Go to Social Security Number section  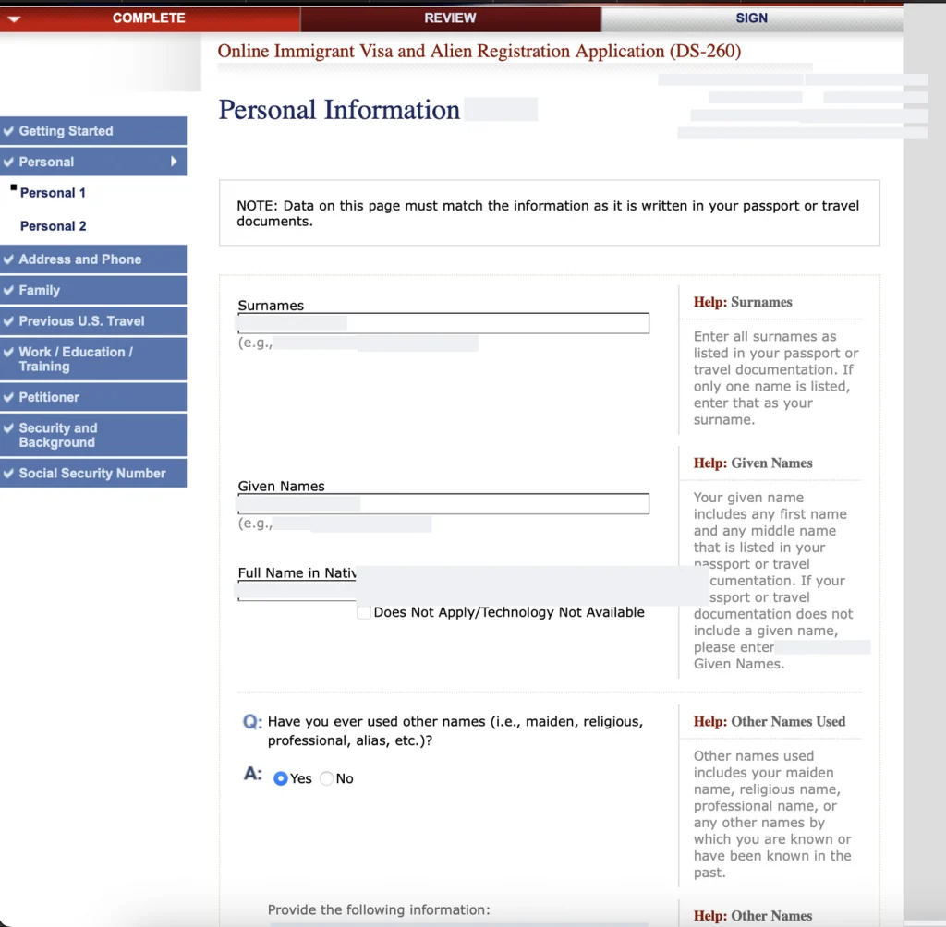[93, 473]
